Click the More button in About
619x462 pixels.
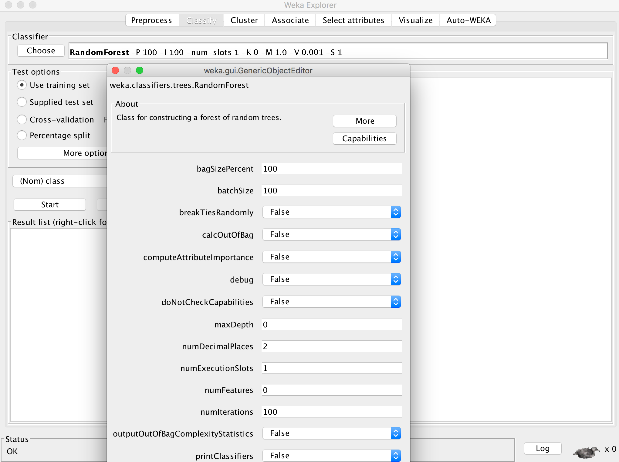coord(364,121)
